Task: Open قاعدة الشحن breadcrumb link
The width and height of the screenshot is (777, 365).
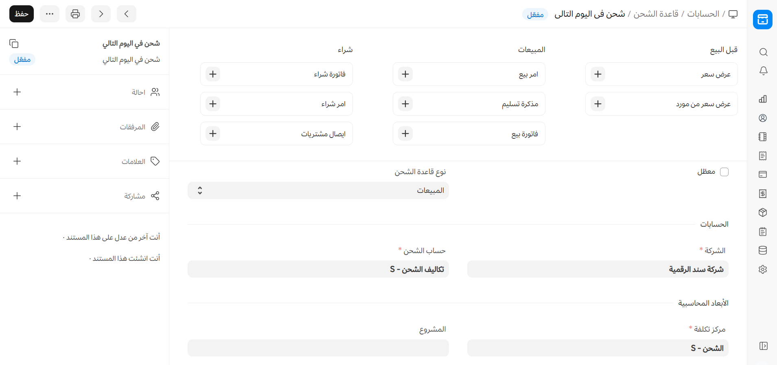Action: [x=656, y=14]
